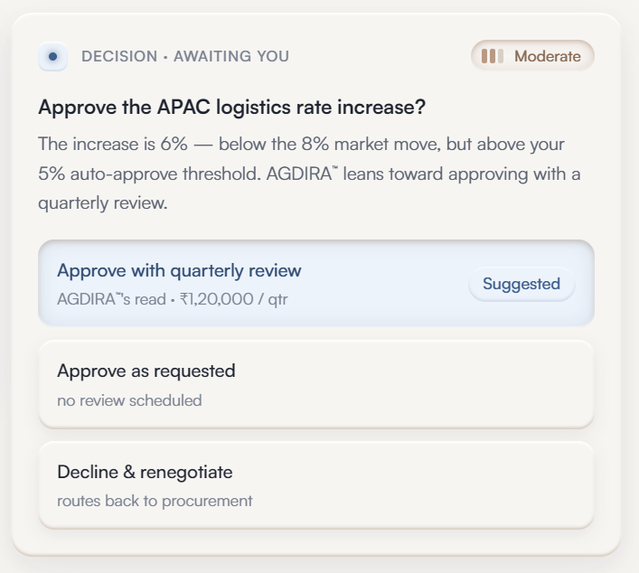This screenshot has height=573, width=639.
Task: Click the 'quarterly review.' text ending the description
Action: [103, 203]
